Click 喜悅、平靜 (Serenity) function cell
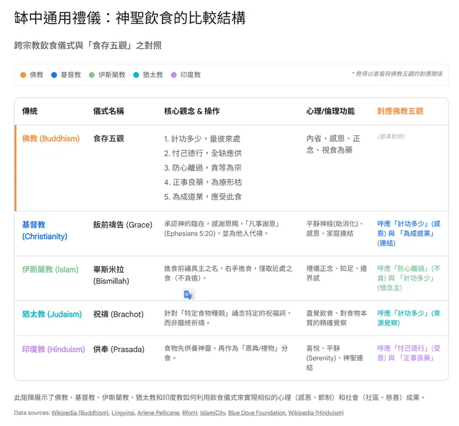This screenshot has width=459, height=426. coord(335,358)
